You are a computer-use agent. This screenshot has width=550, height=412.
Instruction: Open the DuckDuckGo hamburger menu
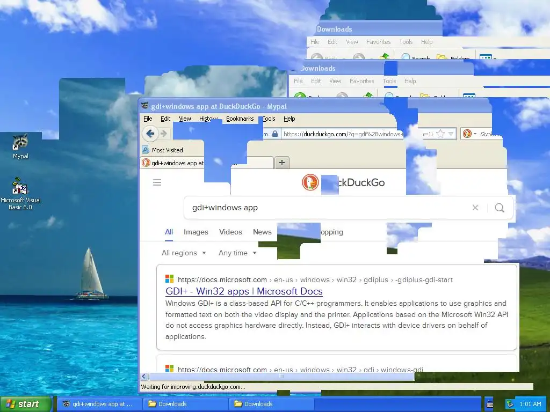[157, 182]
